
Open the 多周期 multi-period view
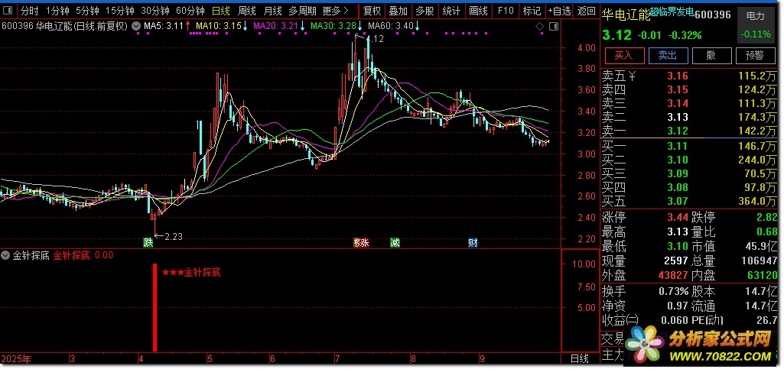click(302, 11)
